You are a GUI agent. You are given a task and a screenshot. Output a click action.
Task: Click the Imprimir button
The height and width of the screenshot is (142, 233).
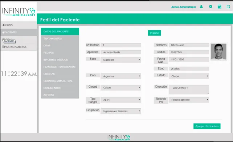tap(154, 33)
